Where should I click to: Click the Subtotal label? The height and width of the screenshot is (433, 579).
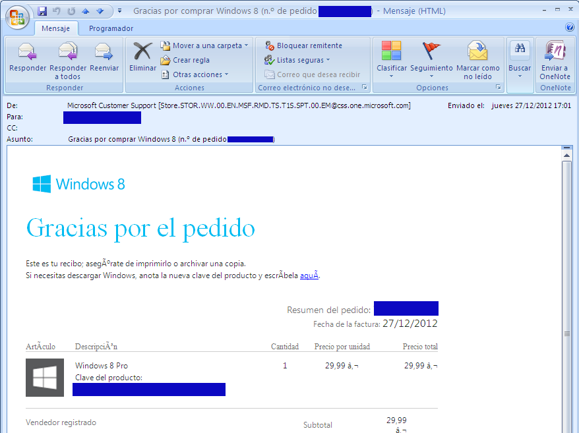(x=318, y=425)
